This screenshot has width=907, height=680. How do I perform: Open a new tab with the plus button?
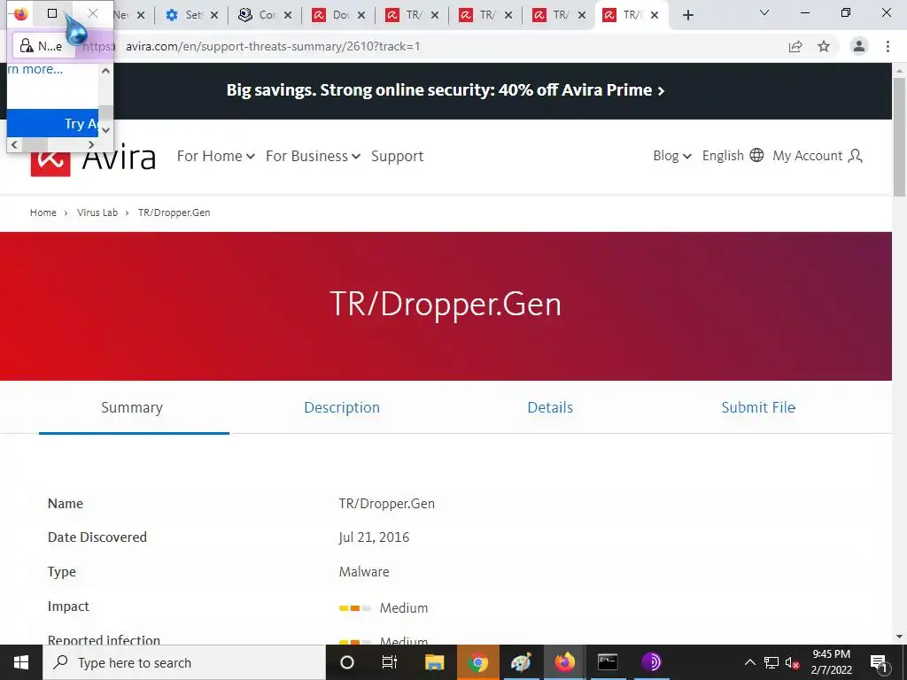687,16
